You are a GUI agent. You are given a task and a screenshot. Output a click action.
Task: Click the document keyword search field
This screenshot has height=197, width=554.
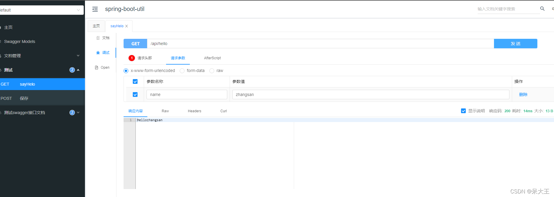point(509,9)
